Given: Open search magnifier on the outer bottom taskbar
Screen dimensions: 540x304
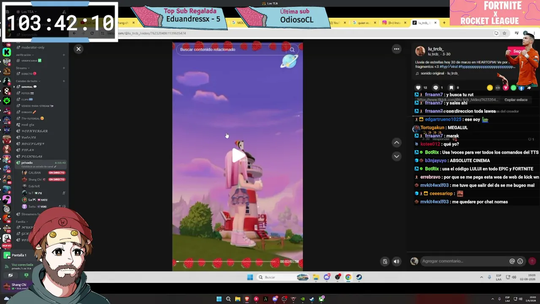Looking at the screenshot, I should coord(228,299).
